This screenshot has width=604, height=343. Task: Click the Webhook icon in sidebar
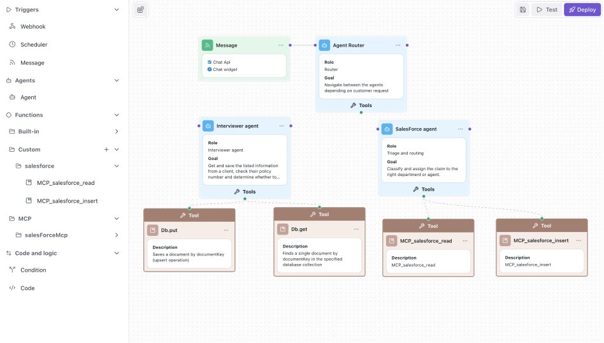[12, 26]
